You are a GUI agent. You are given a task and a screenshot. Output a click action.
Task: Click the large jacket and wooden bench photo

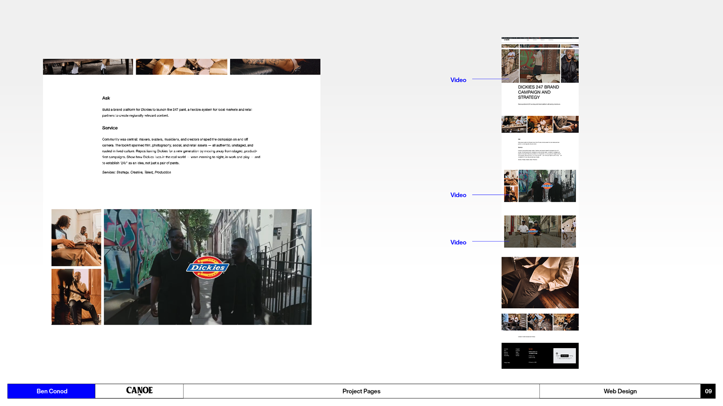click(540, 282)
